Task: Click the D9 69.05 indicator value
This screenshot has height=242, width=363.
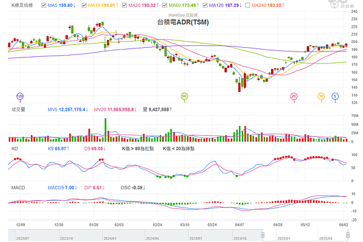Action: pyautogui.click(x=95, y=149)
